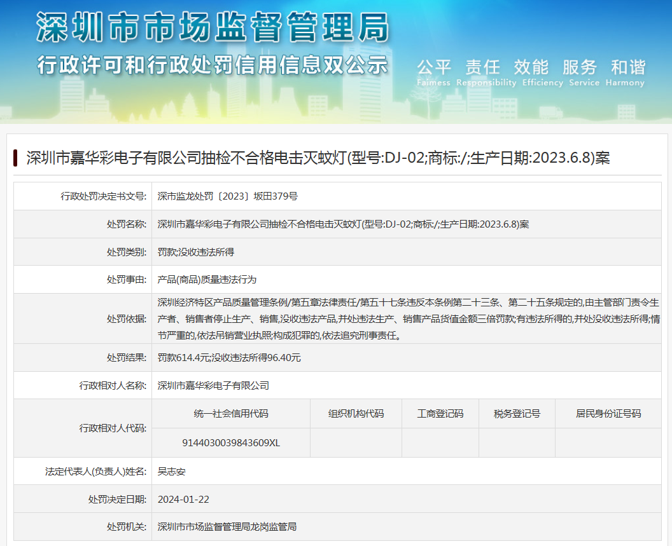Image resolution: width=672 pixels, height=546 pixels.
Task: Select the case name value in the 处罚名称 row
Action: tap(343, 224)
